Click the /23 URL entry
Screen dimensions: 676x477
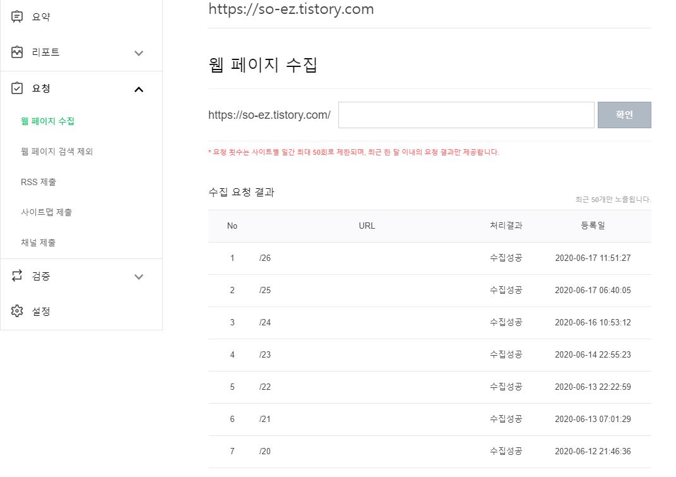[264, 354]
